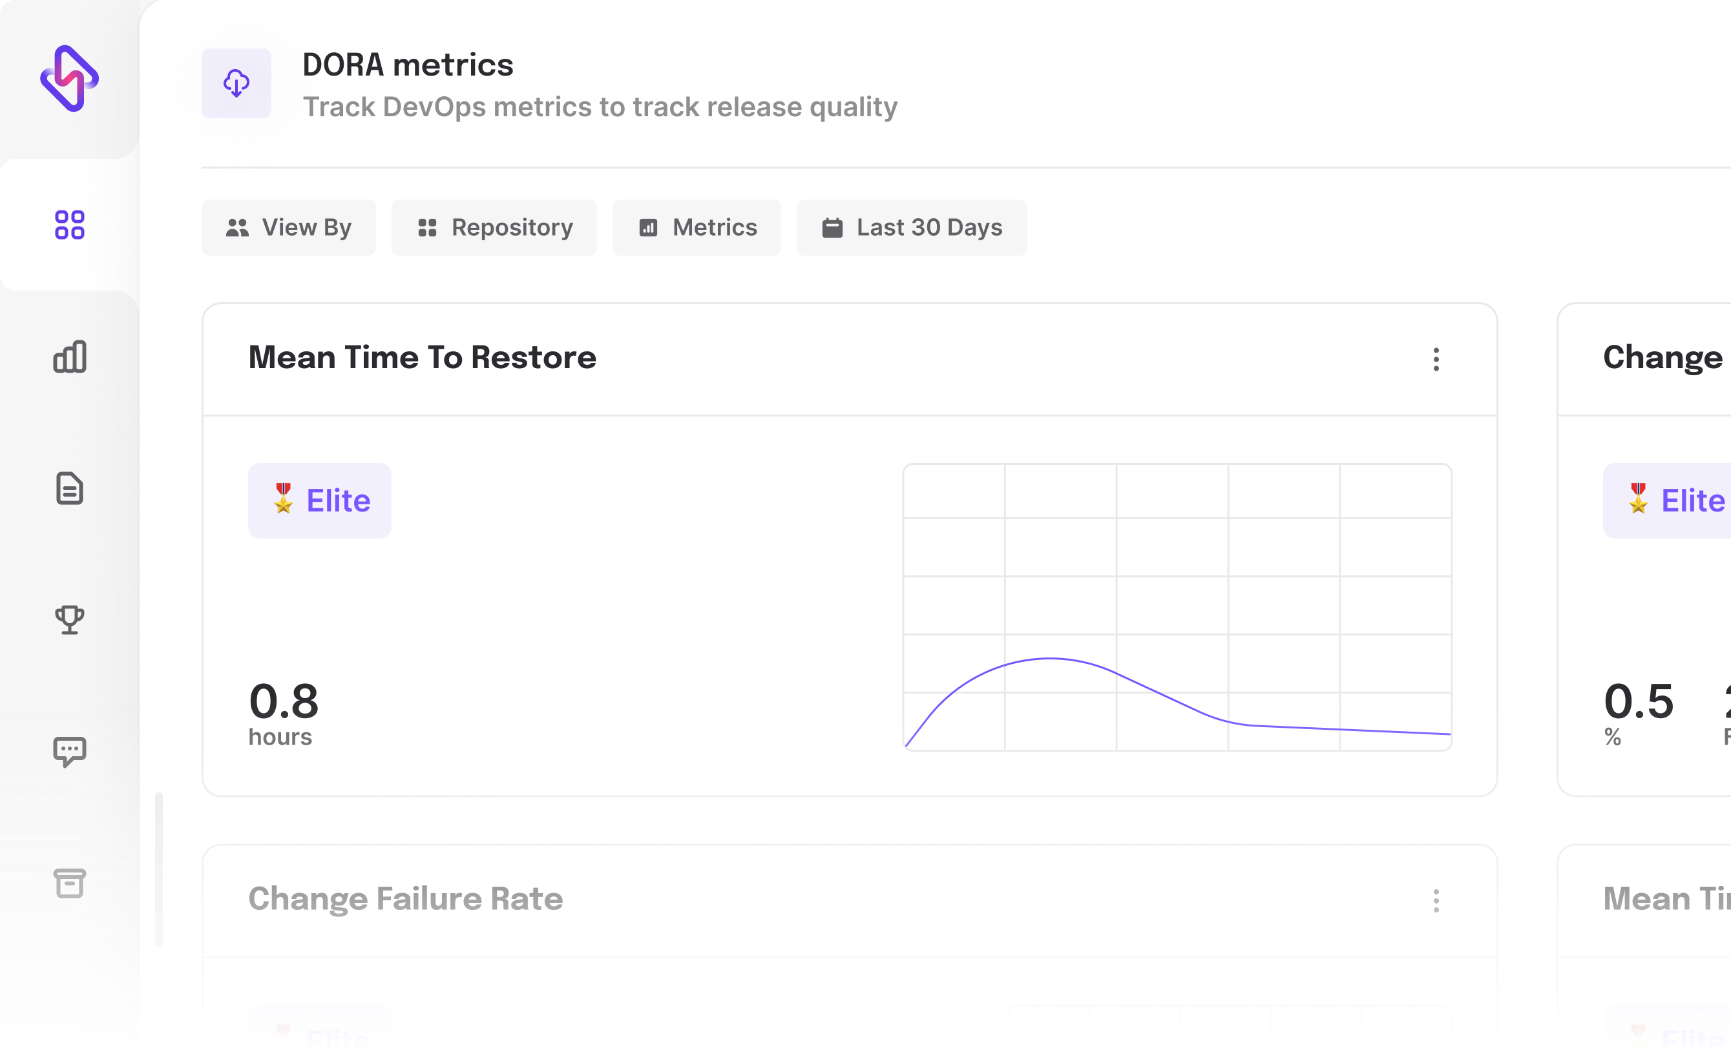Screen dimensions: 1731x1052
Task: Click the DORA metrics cloud download icon
Action: click(x=236, y=83)
